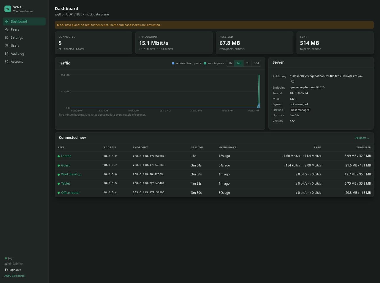The height and width of the screenshot is (283, 380).
Task: Click the Users people icon
Action: [x=7, y=45]
